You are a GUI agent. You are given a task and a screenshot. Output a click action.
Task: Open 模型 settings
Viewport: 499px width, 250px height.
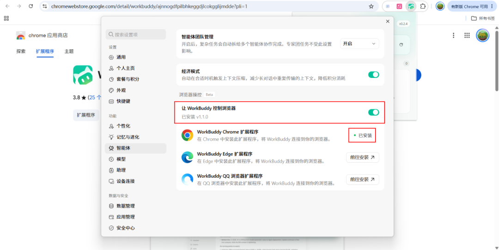pos(135,159)
